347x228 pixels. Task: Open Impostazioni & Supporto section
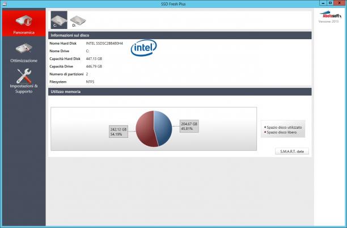tap(24, 81)
